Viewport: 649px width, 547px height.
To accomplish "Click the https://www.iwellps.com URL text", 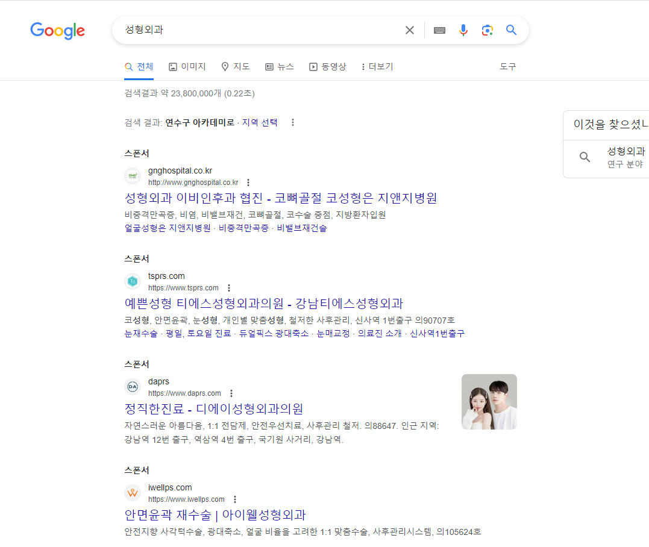I will 186,499.
